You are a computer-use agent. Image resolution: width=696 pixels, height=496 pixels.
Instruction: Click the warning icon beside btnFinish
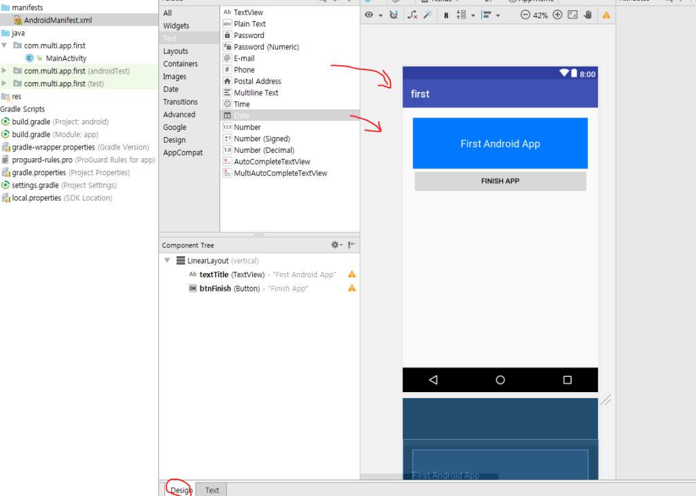[351, 288]
